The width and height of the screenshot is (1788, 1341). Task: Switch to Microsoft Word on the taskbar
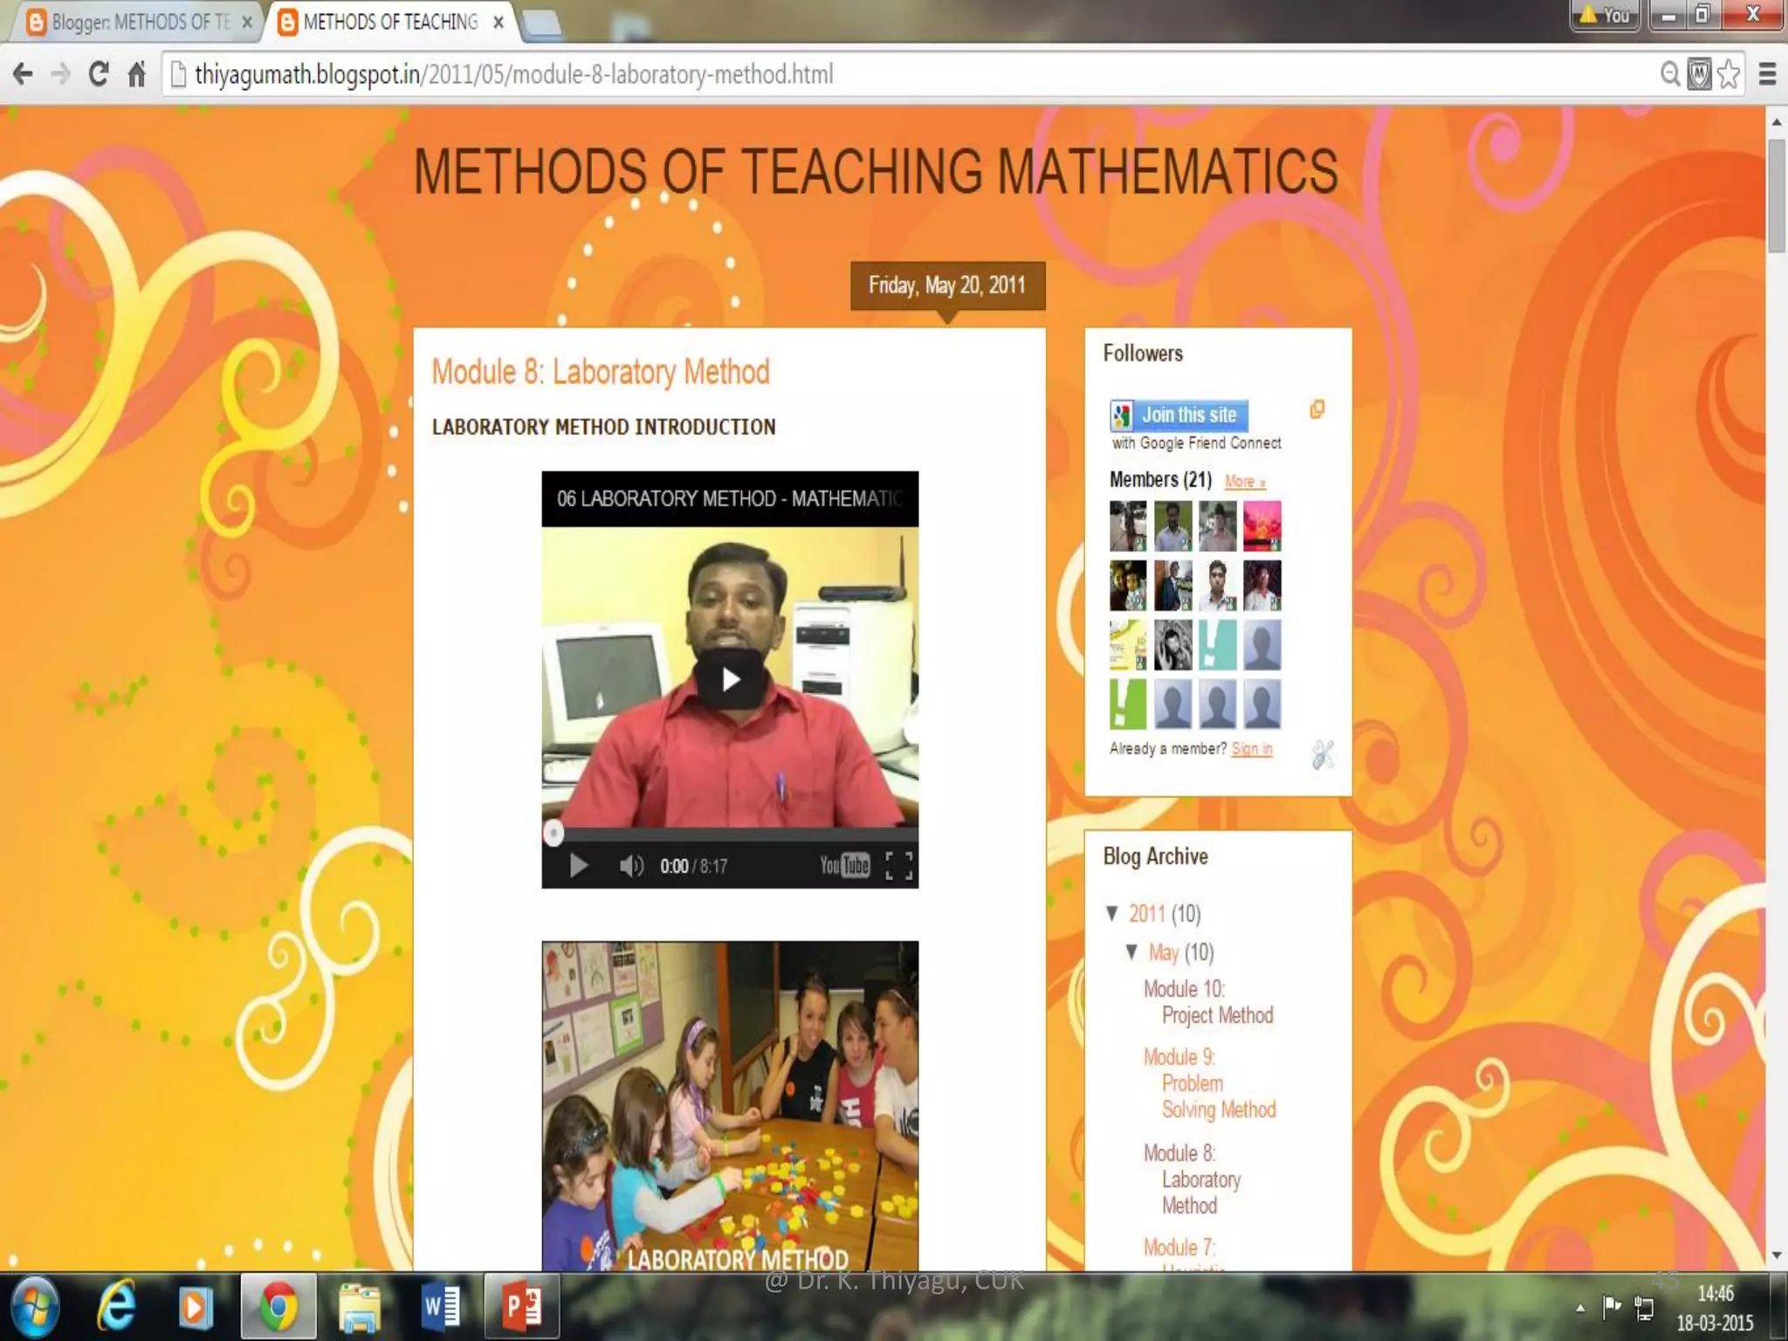440,1307
